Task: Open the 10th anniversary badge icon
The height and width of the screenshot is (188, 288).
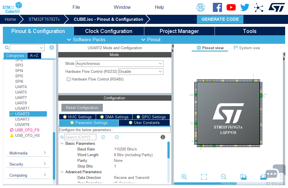Action: pos(201,7)
